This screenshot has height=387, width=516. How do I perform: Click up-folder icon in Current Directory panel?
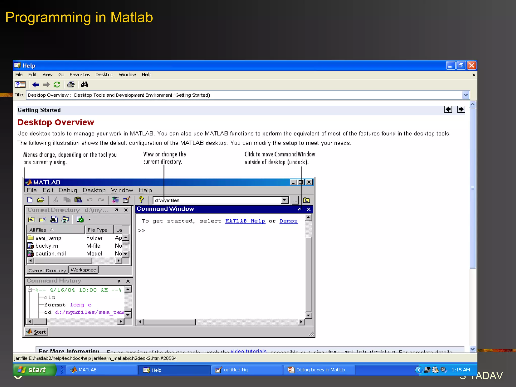point(32,220)
